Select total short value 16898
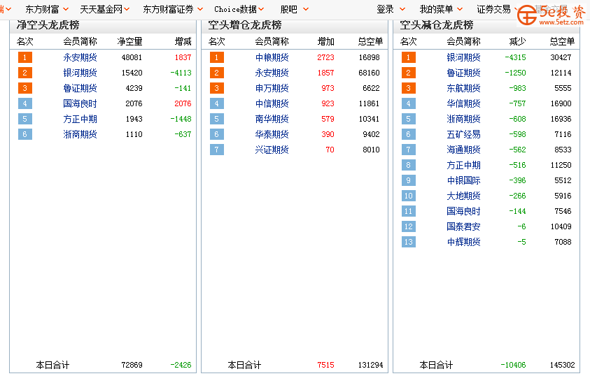The height and width of the screenshot is (383, 590). (x=369, y=57)
